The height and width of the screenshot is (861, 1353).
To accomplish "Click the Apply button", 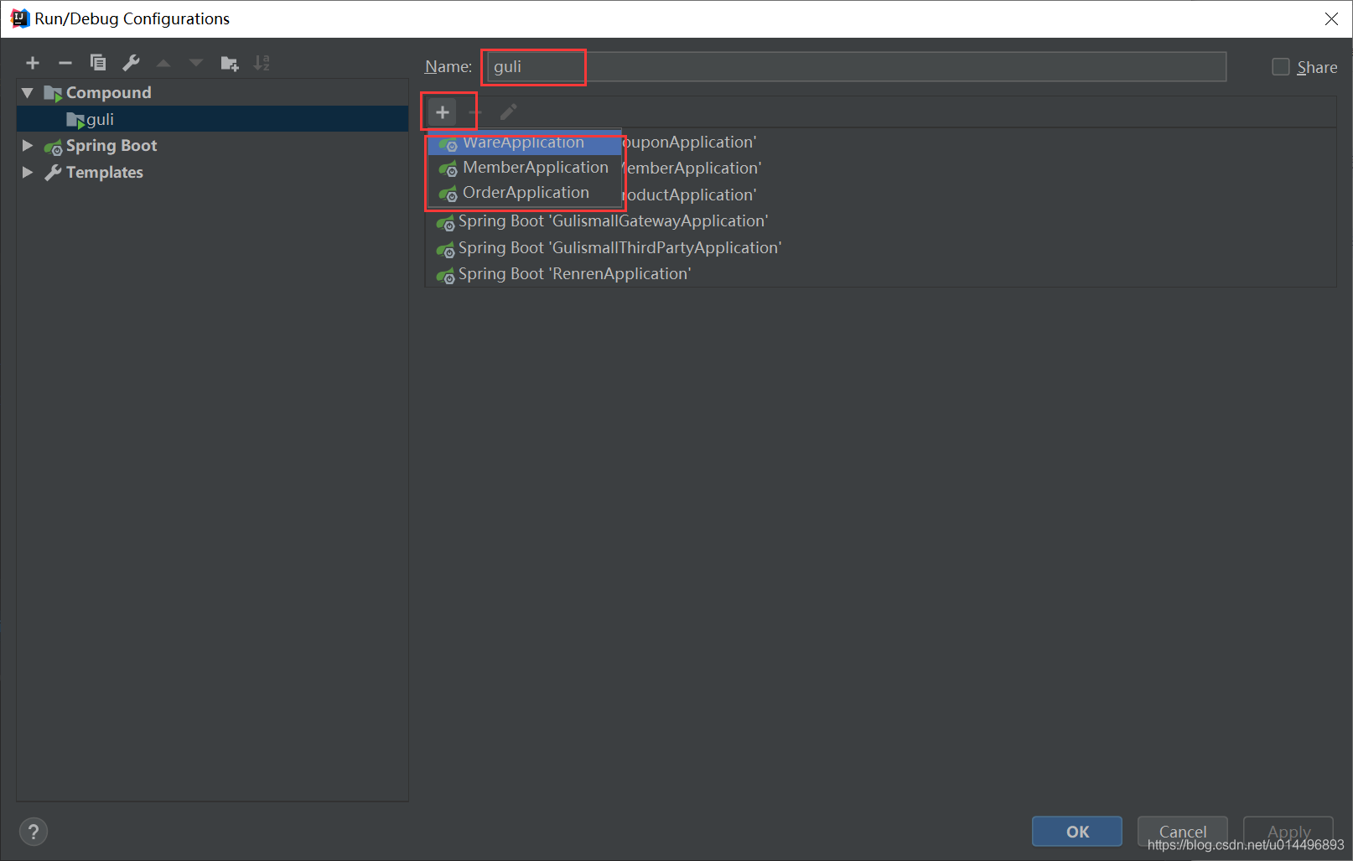I will (1288, 832).
